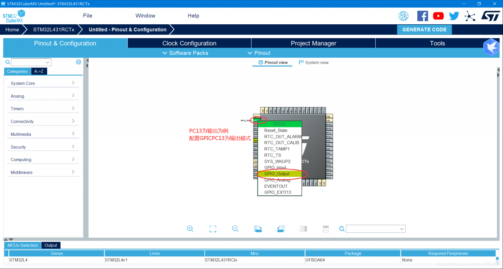Viewport: 503px width, 269px height.
Task: Click the category search magnifier icon
Action: click(x=7, y=62)
